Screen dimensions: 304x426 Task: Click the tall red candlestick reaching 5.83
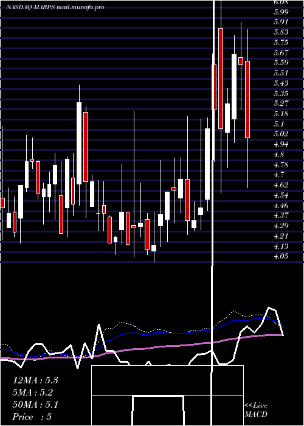(221, 79)
